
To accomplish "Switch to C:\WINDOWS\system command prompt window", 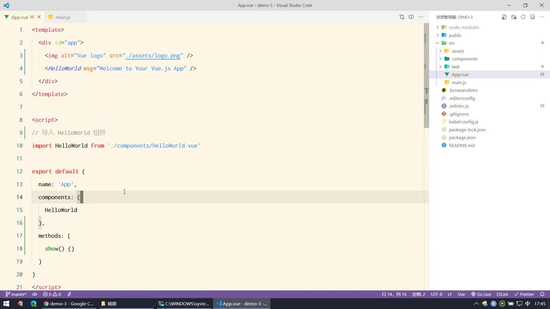I will click(x=184, y=303).
